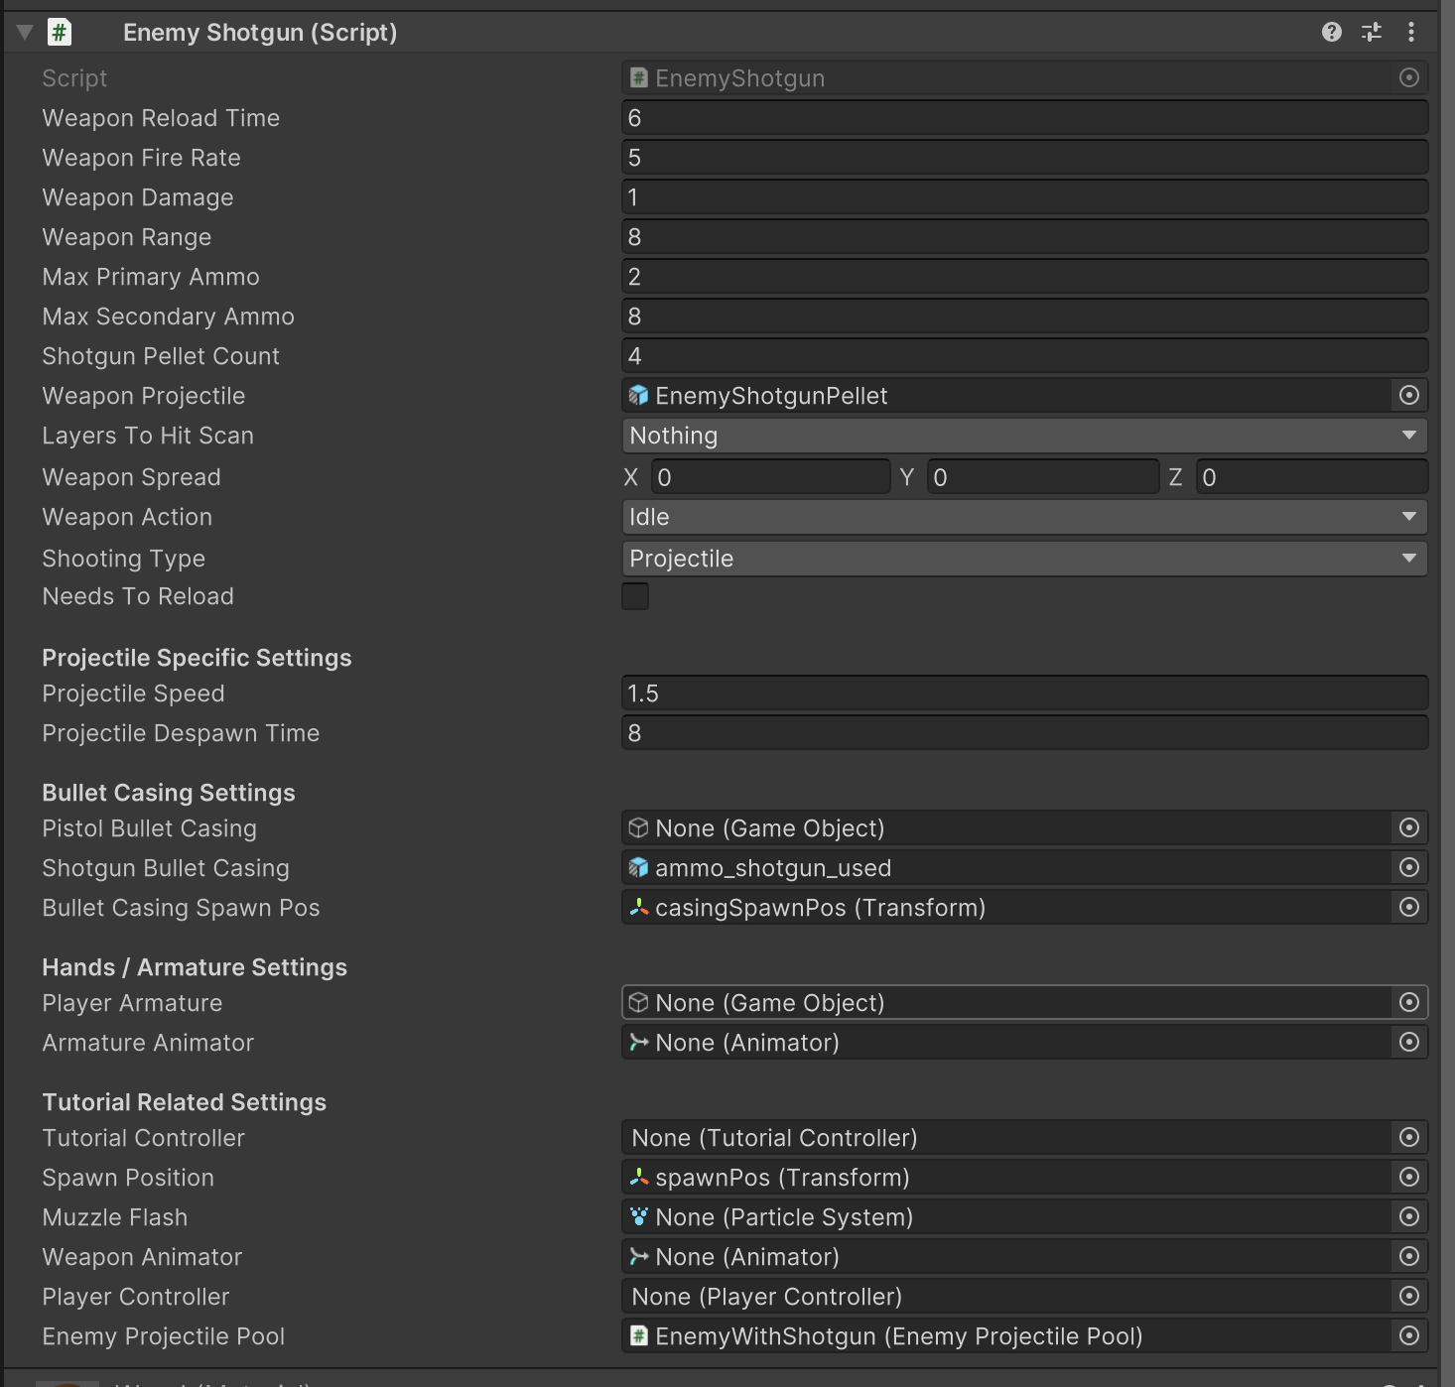This screenshot has width=1455, height=1387.
Task: Select the Projectile Speed input field
Action: point(1022,693)
